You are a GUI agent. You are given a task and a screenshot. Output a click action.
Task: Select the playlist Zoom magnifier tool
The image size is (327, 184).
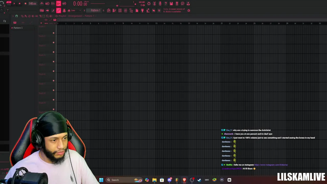47,16
